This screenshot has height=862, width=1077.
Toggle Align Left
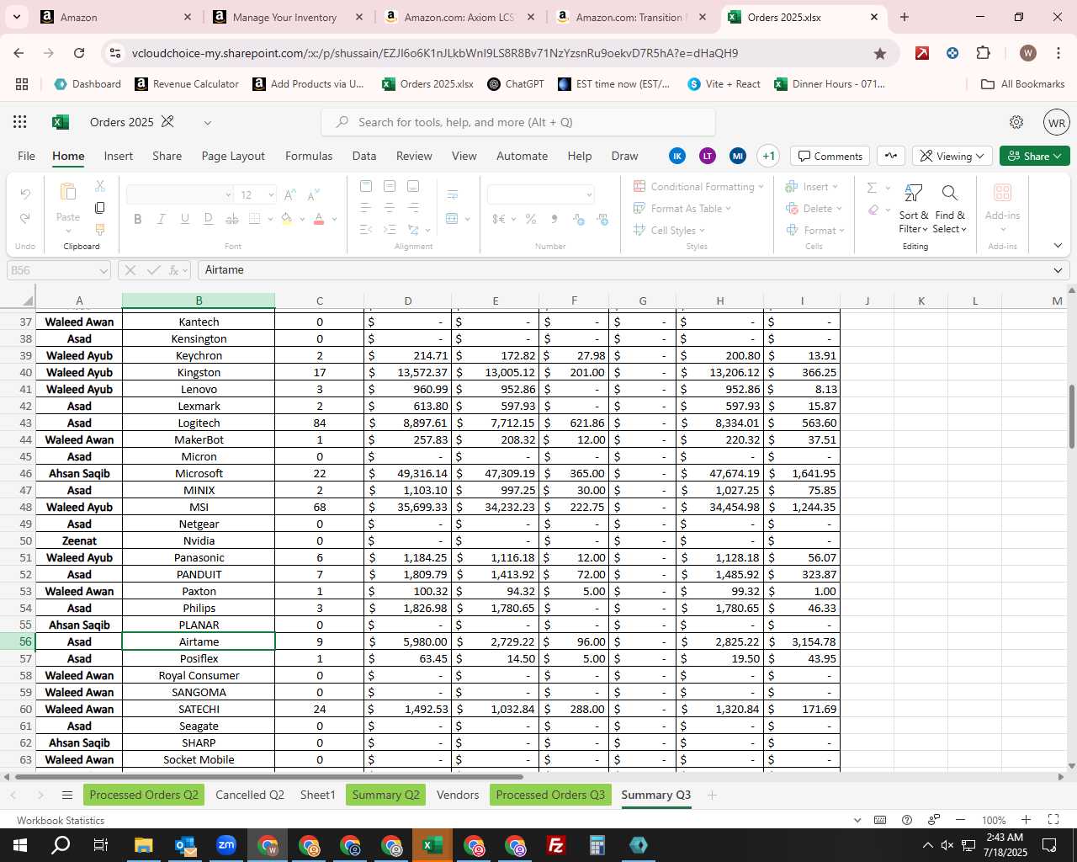tap(365, 207)
